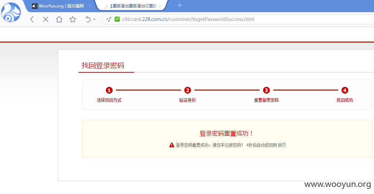The width and height of the screenshot is (374, 194).
Task: Open the home page icon
Action: (x=59, y=19)
